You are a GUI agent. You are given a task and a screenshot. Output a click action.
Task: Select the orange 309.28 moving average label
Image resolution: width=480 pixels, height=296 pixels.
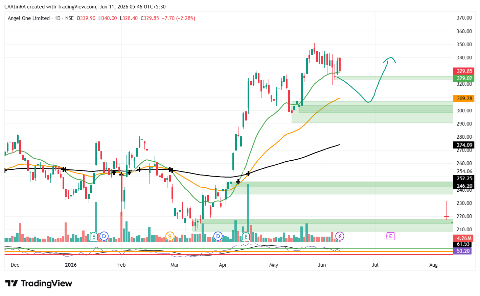[x=464, y=99]
